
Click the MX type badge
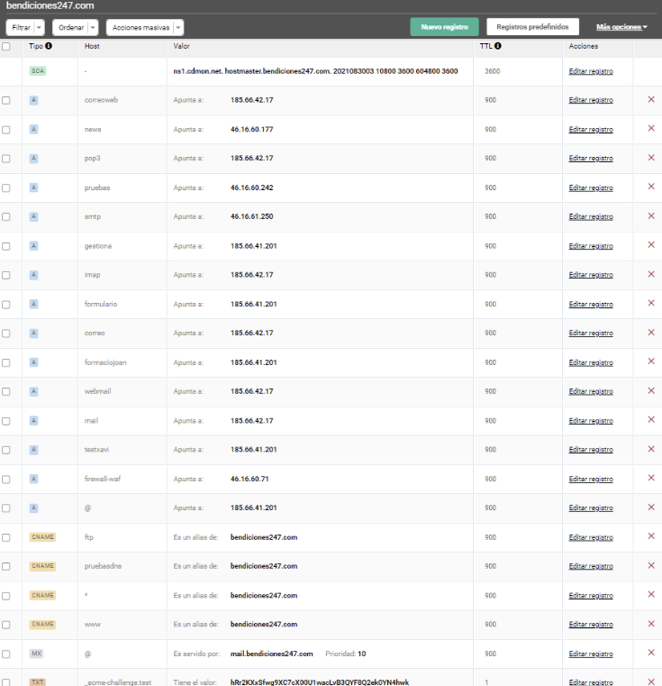tap(36, 654)
